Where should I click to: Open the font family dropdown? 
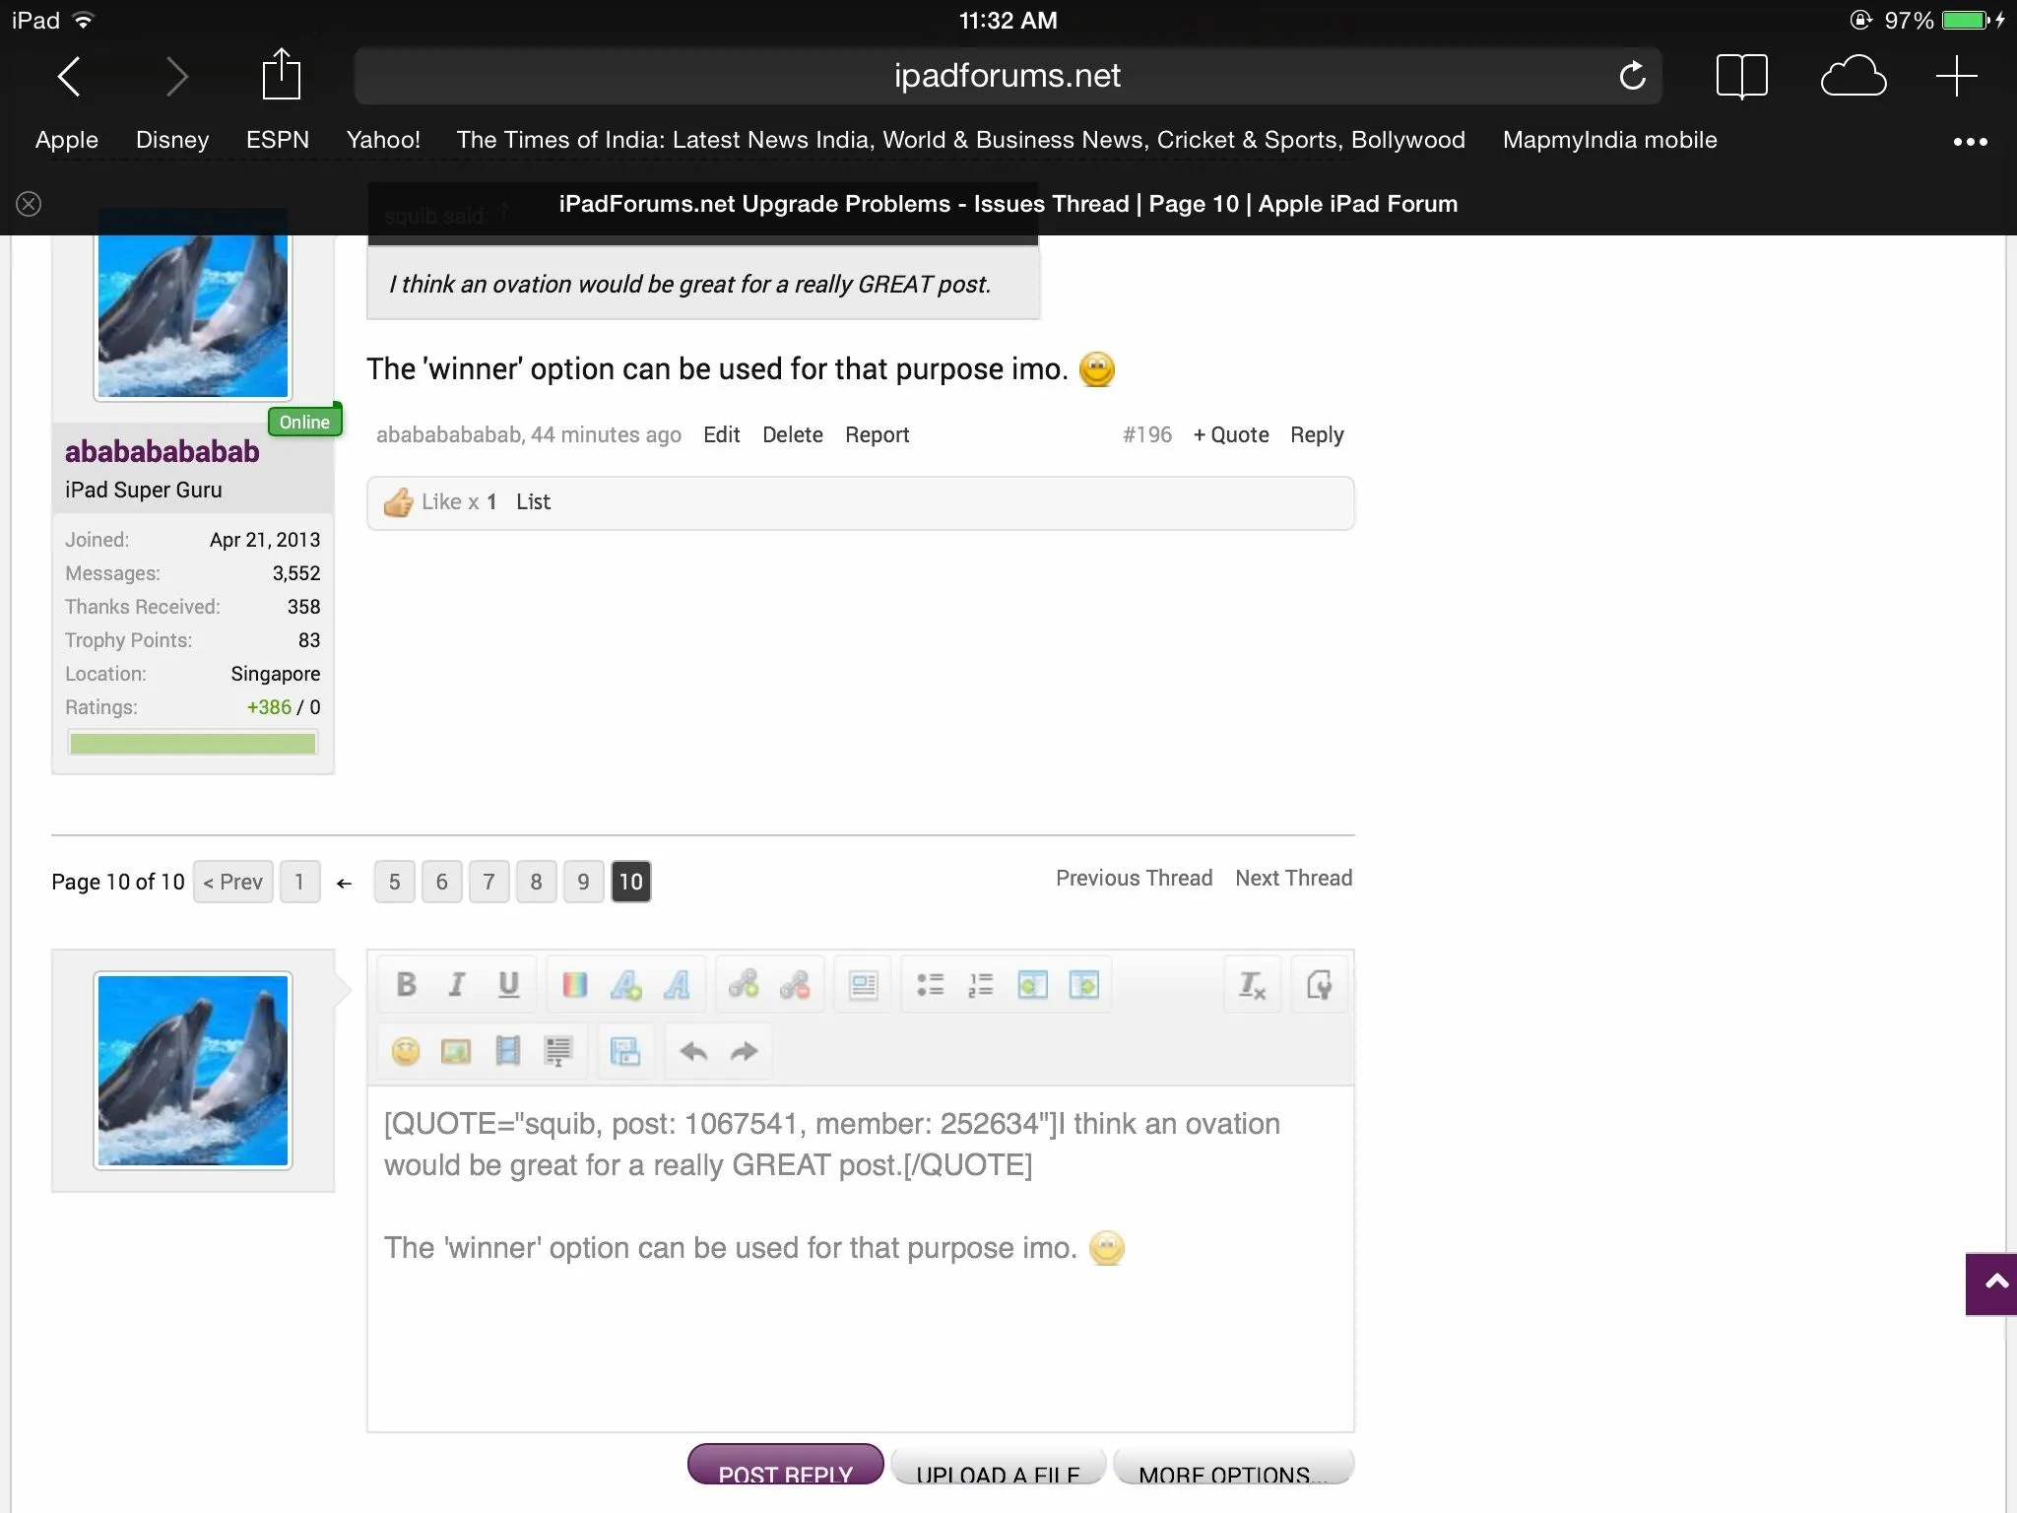[677, 984]
